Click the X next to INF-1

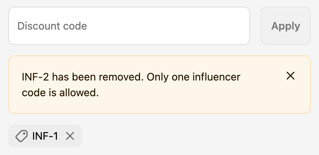click(70, 136)
